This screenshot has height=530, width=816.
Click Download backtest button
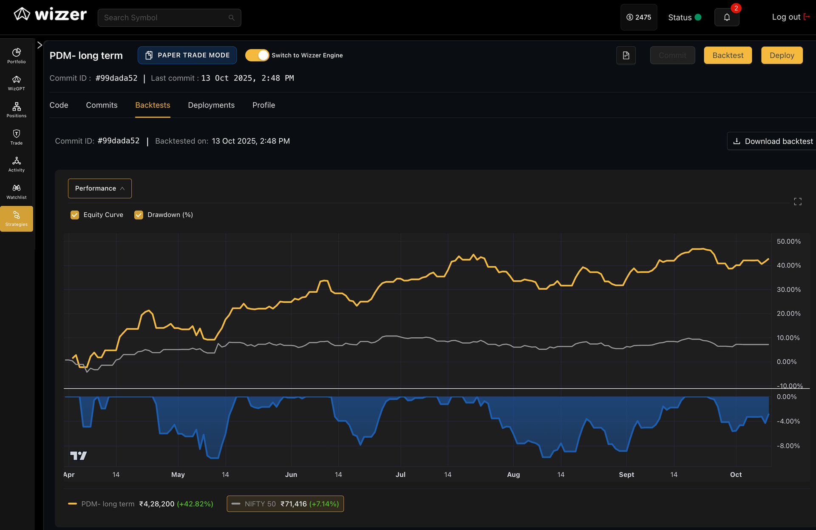click(x=773, y=141)
